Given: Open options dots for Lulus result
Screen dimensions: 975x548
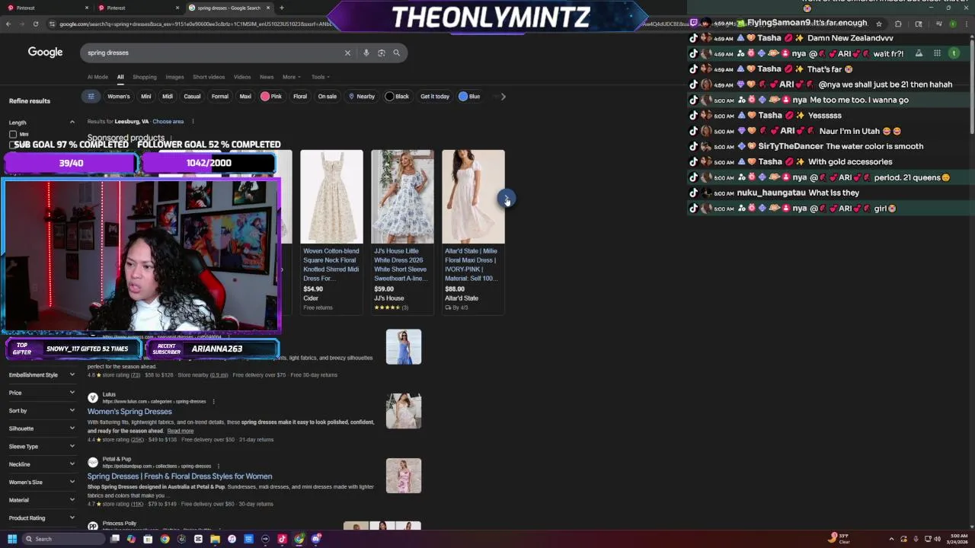Looking at the screenshot, I should [213, 401].
